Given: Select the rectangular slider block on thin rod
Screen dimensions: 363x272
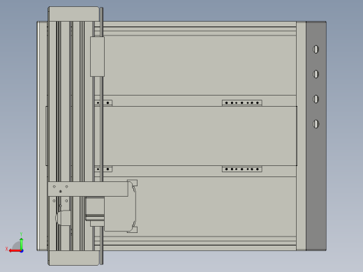Looking at the screenshot, I should coord(97,56).
